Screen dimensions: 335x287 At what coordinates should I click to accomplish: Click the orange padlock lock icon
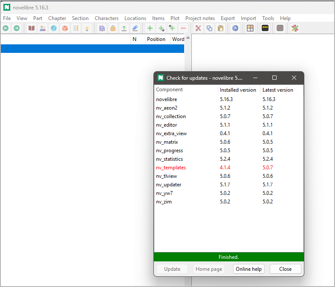coord(113,28)
